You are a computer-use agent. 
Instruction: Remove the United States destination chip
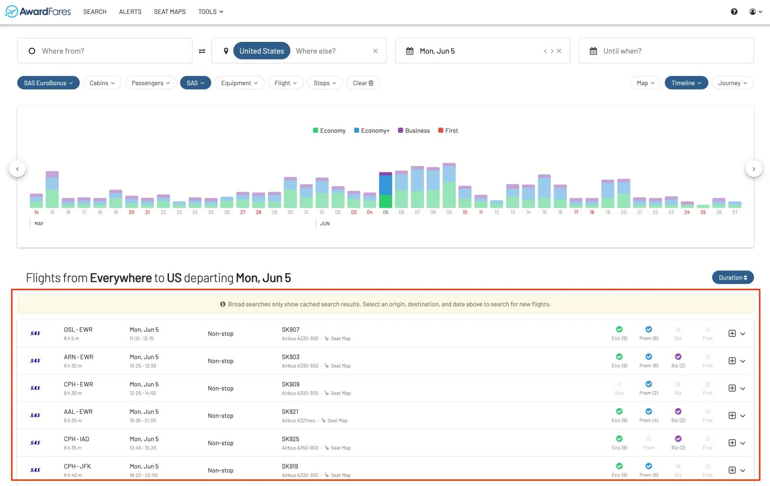click(262, 51)
